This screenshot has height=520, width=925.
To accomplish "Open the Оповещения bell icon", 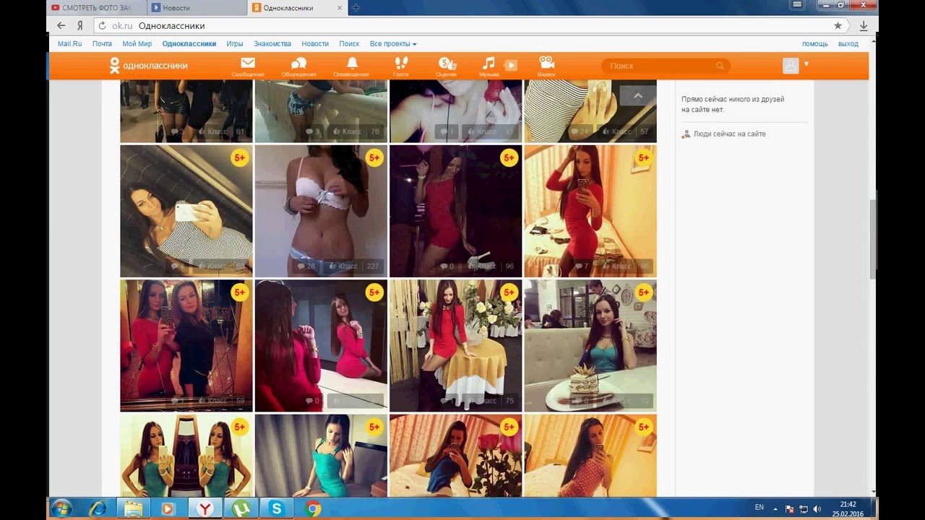I will click(352, 63).
